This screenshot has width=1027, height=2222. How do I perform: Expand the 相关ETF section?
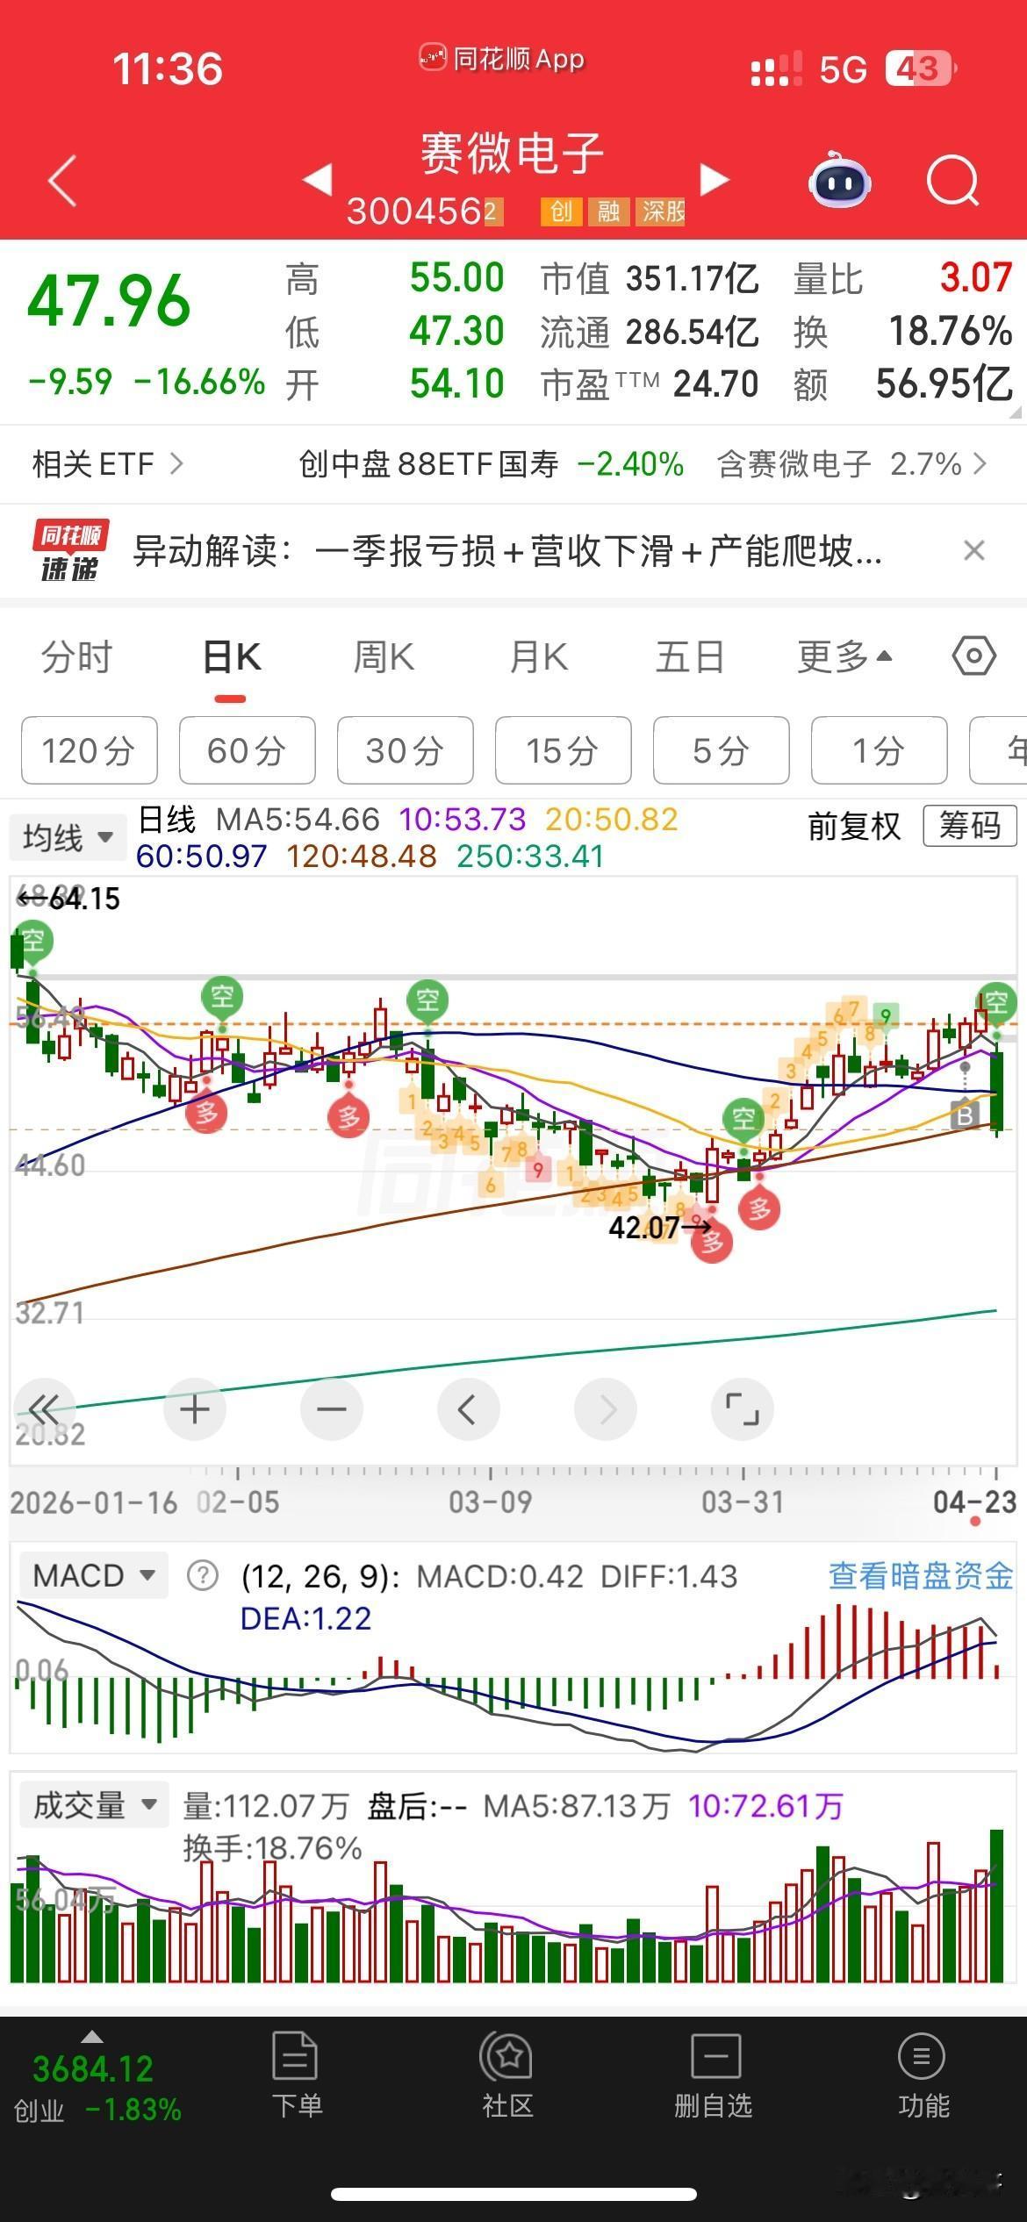(107, 463)
